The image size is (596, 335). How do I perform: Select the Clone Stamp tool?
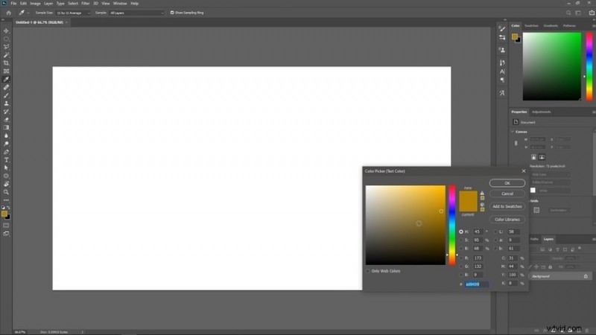coord(7,103)
